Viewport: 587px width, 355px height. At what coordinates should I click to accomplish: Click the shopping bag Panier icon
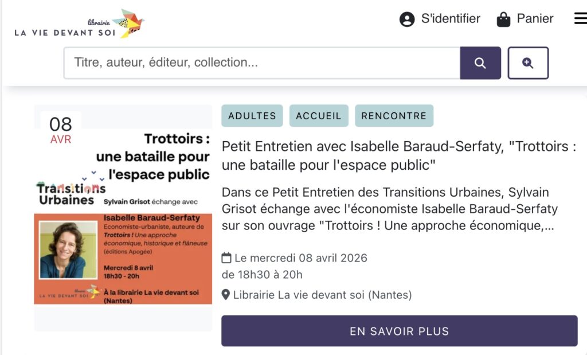pyautogui.click(x=503, y=19)
